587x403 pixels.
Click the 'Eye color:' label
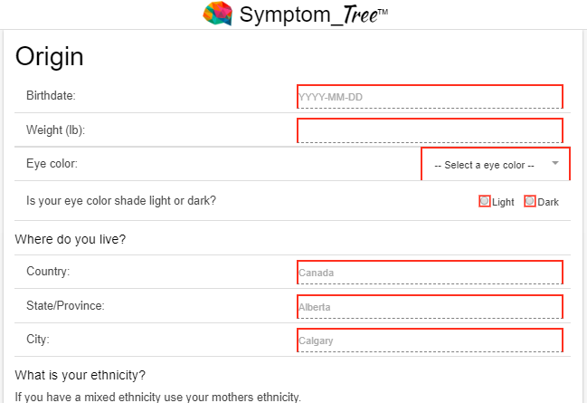52,164
